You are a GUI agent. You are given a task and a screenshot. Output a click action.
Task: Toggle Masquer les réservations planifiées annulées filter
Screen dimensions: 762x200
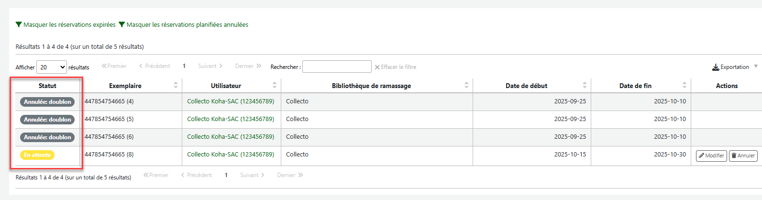click(183, 24)
